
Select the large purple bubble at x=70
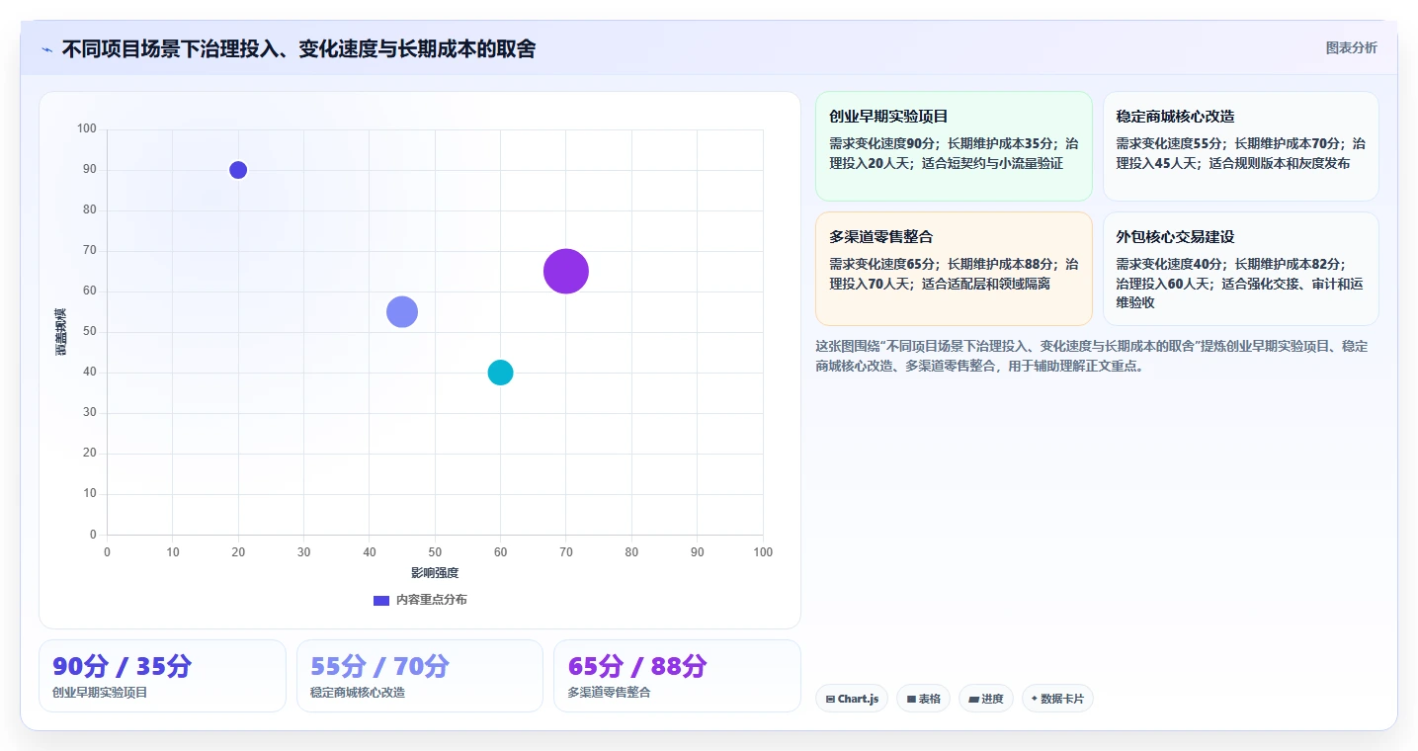[x=566, y=272]
